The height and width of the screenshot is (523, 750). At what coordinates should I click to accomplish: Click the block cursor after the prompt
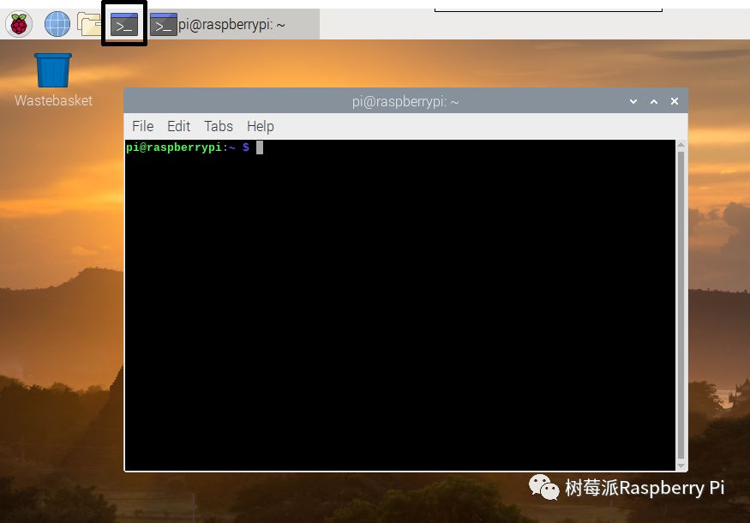pyautogui.click(x=260, y=147)
